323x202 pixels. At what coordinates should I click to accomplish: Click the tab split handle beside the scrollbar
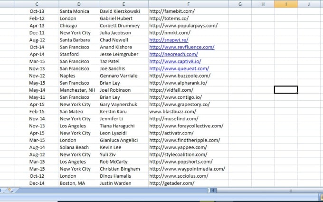(x=209, y=191)
